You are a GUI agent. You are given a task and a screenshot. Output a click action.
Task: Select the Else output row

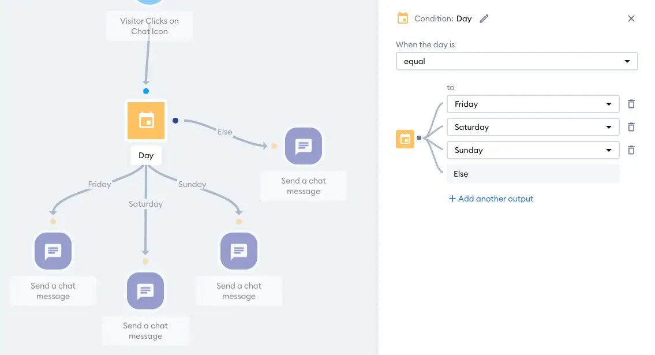(x=533, y=174)
